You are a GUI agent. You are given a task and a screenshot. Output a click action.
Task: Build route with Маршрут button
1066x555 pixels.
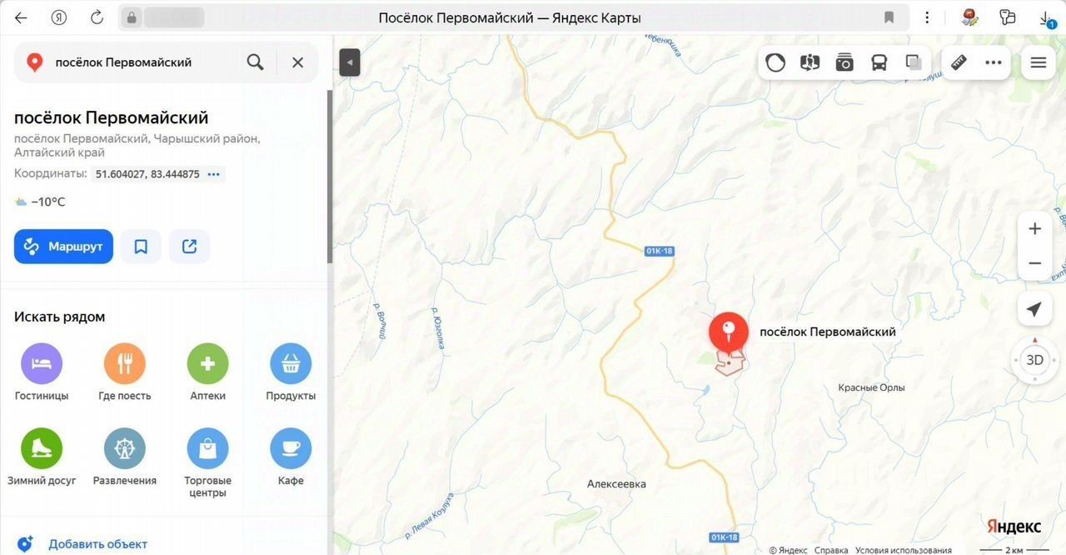tap(63, 247)
